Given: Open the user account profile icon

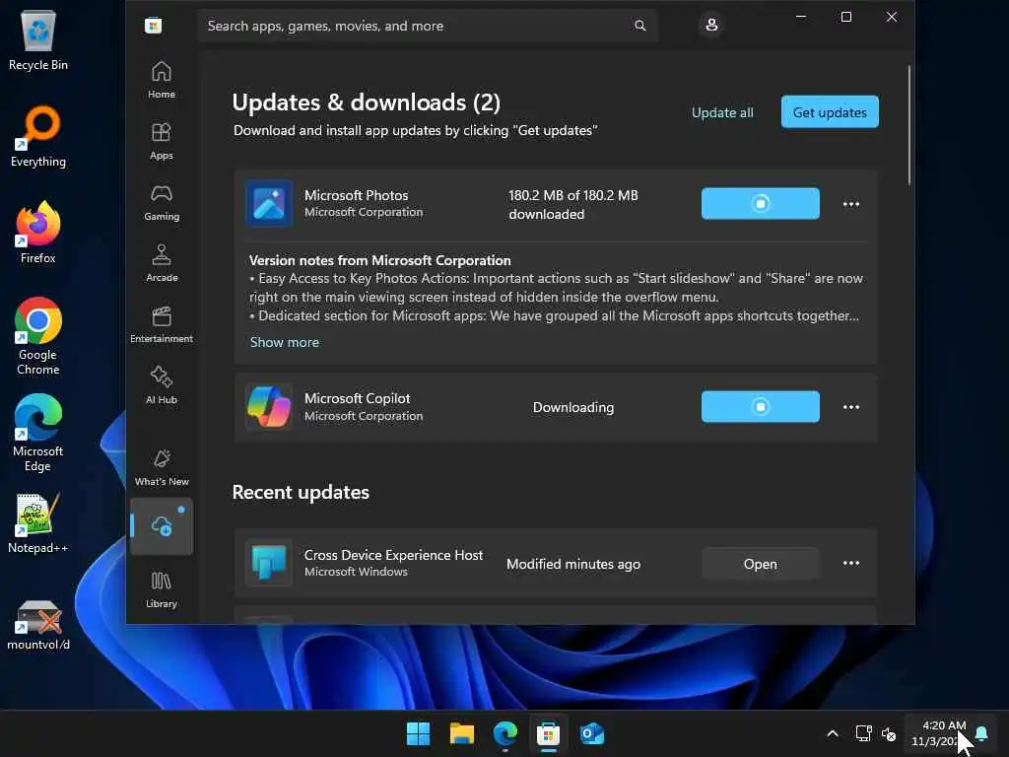Looking at the screenshot, I should pyautogui.click(x=711, y=25).
